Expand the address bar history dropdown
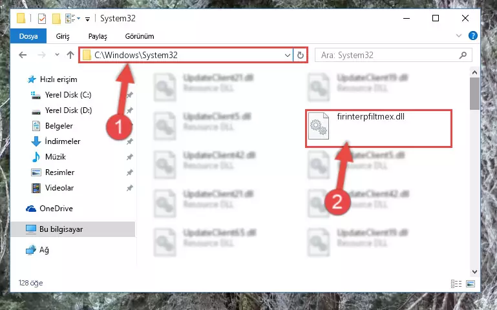 coord(287,56)
